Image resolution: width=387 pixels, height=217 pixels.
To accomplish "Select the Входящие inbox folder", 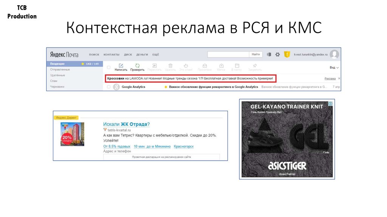I will (x=57, y=64).
